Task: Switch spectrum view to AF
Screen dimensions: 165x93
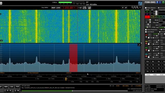Action: point(126,7)
